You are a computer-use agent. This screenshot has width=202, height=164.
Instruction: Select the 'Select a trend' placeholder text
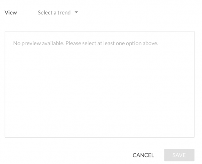pos(54,13)
